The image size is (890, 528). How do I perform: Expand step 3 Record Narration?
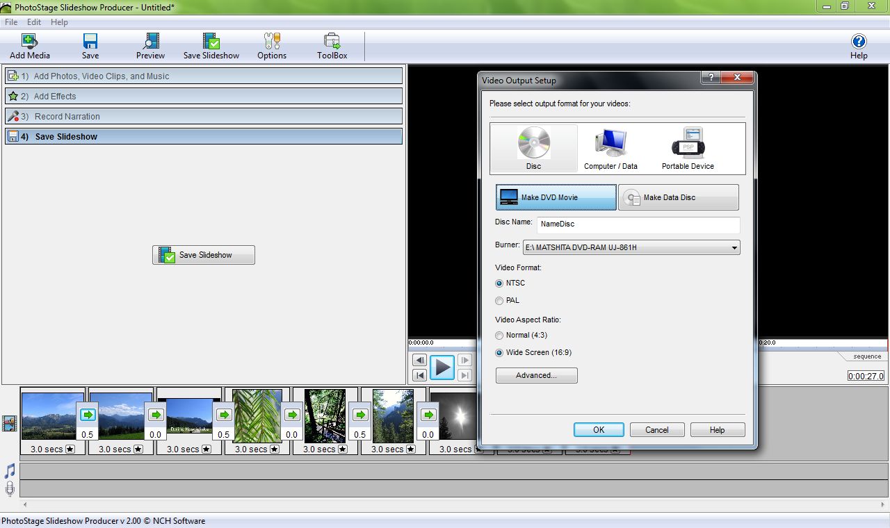[204, 116]
